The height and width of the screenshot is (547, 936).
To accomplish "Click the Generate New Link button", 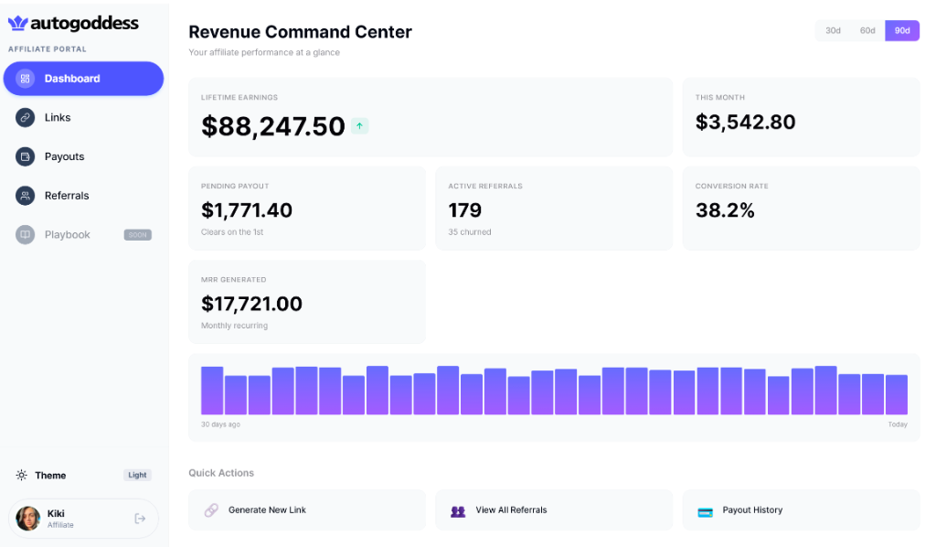I will [x=307, y=510].
